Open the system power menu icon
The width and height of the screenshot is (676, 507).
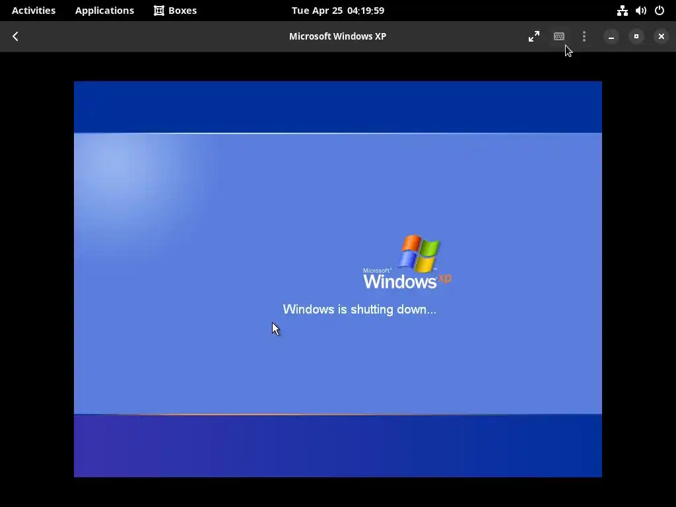659,11
